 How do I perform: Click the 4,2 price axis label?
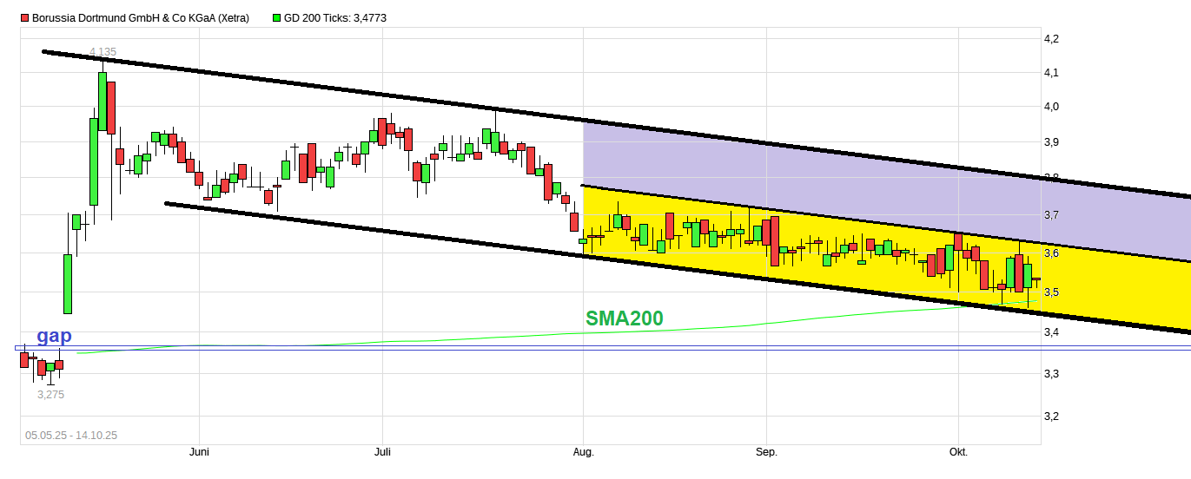tap(1051, 38)
